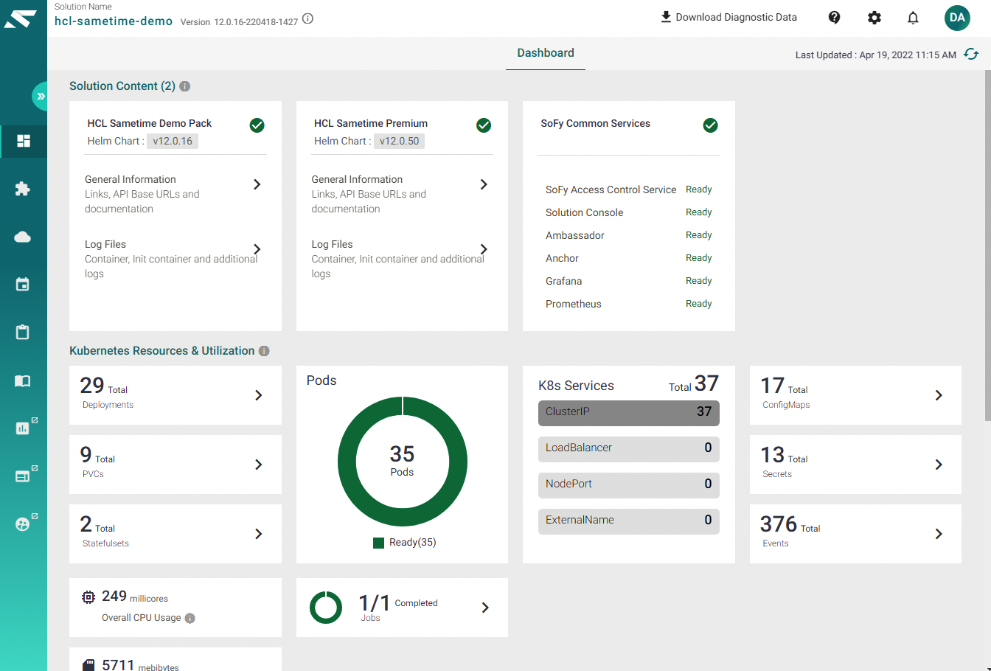Click SoFy Access Control Service row
991x671 pixels.
(x=629, y=190)
